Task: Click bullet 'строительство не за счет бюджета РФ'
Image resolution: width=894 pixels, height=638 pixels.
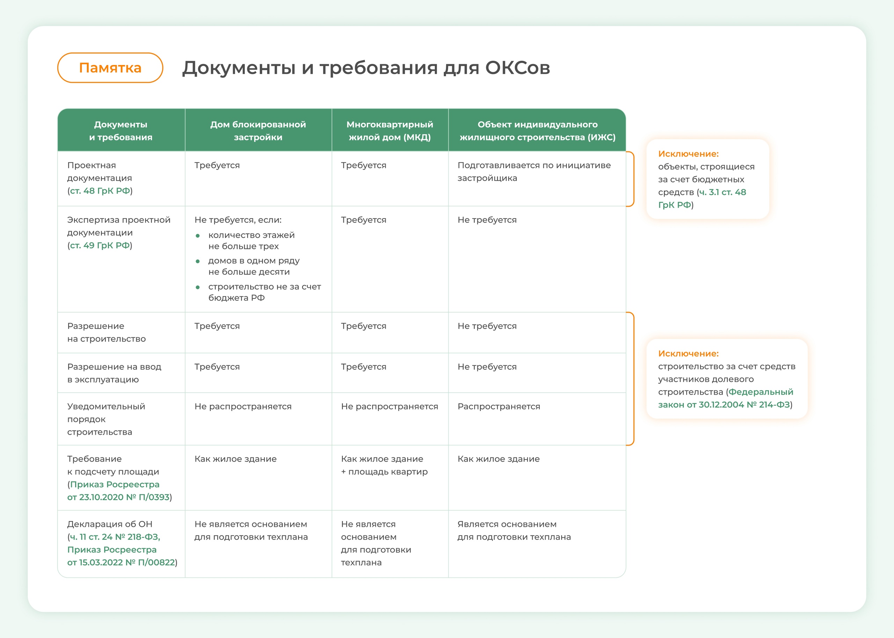Action: pyautogui.click(x=265, y=292)
